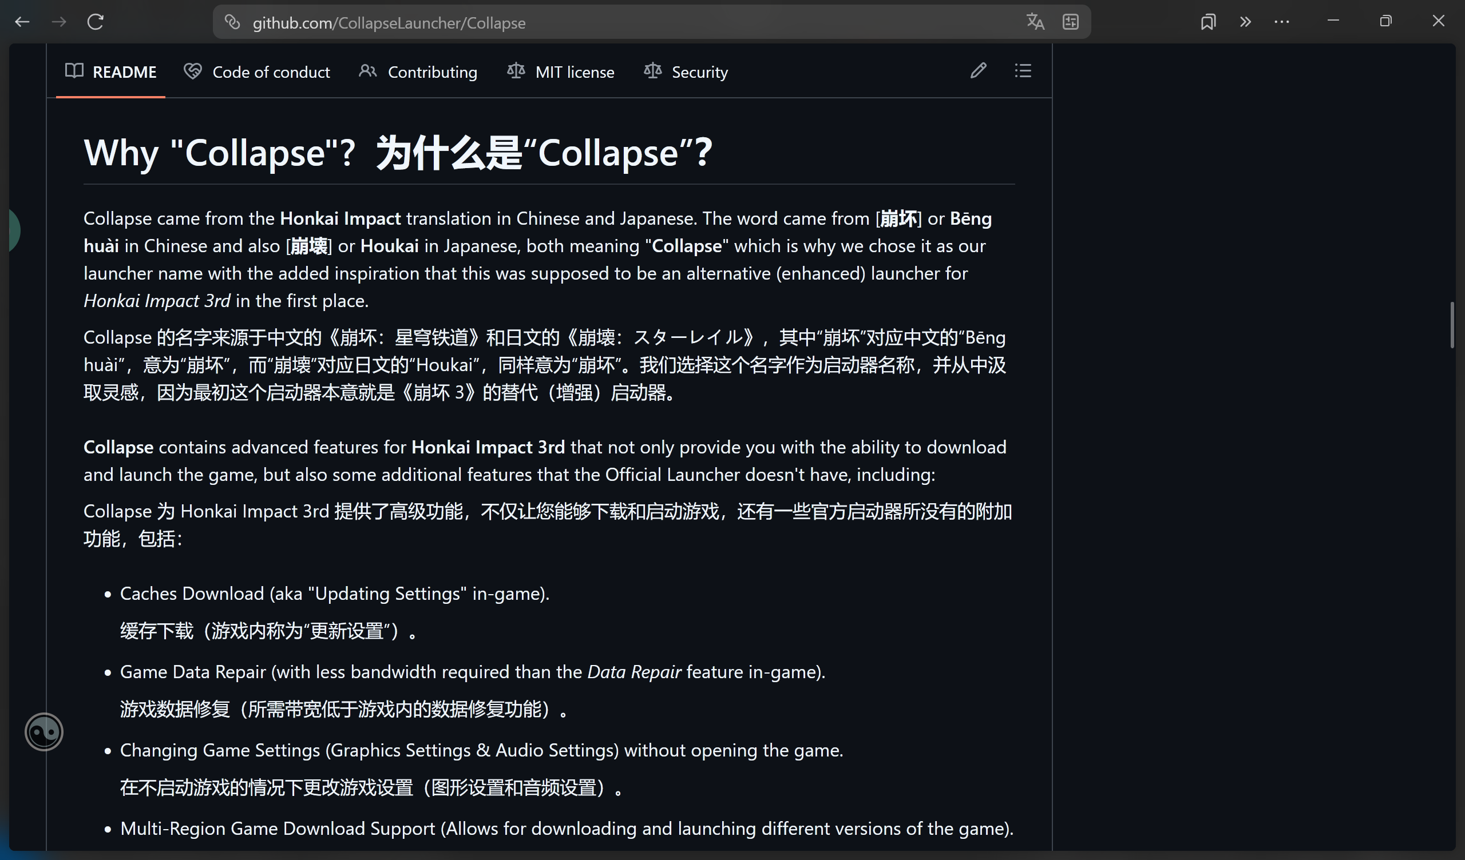The image size is (1465, 860).
Task: Click the browser back arrow
Action: pos(22,22)
